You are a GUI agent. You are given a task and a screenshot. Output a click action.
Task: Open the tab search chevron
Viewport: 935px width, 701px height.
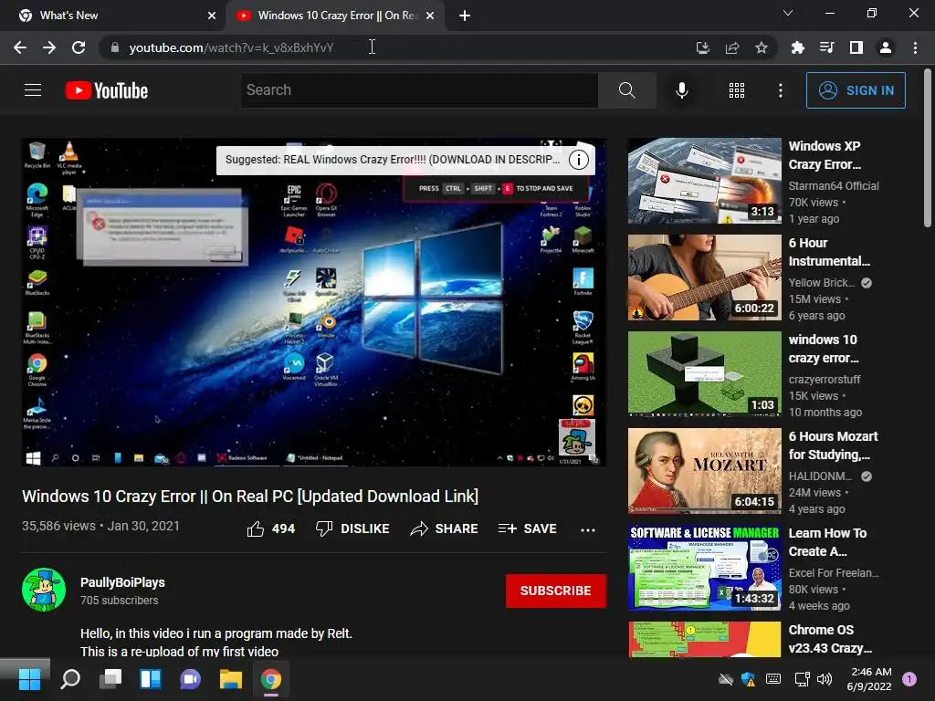pos(788,13)
